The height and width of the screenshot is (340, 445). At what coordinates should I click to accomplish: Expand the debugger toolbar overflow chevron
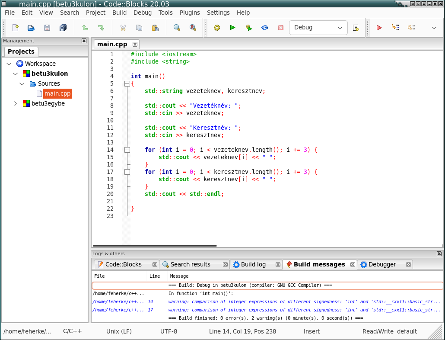pos(434,28)
